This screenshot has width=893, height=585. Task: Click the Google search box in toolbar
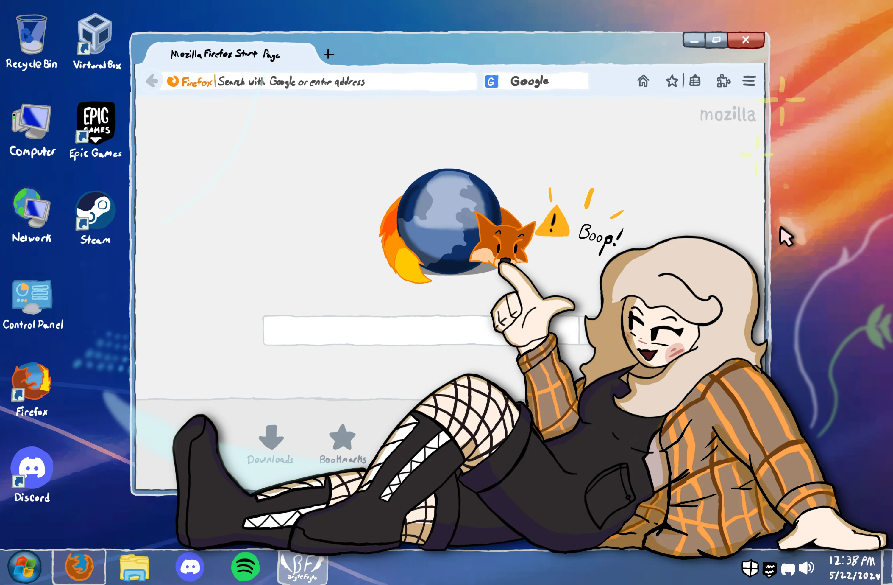(536, 81)
